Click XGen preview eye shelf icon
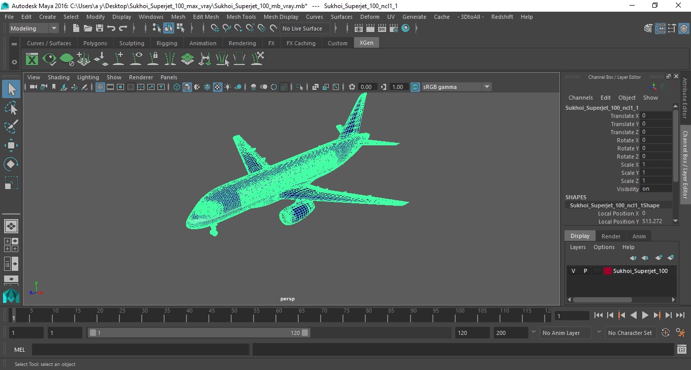The image size is (691, 370). pyautogui.click(x=49, y=59)
